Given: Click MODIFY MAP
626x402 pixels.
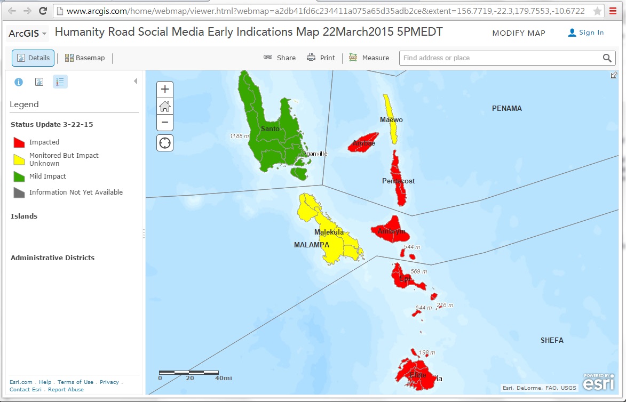Looking at the screenshot, I should (x=519, y=33).
